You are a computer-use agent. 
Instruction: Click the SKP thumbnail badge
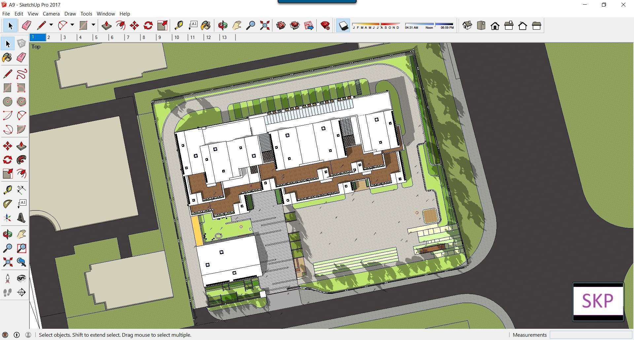(598, 302)
